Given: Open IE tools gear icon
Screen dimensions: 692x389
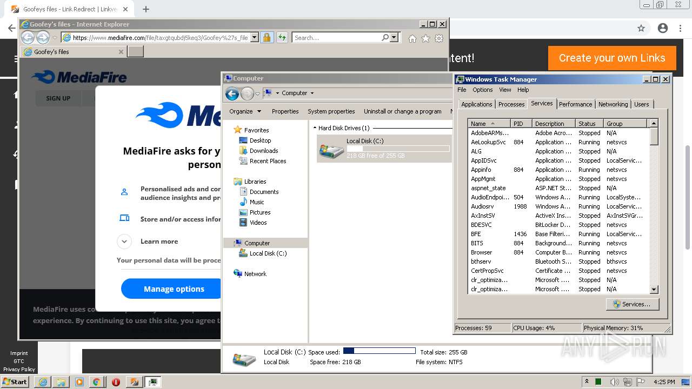Looking at the screenshot, I should point(439,38).
